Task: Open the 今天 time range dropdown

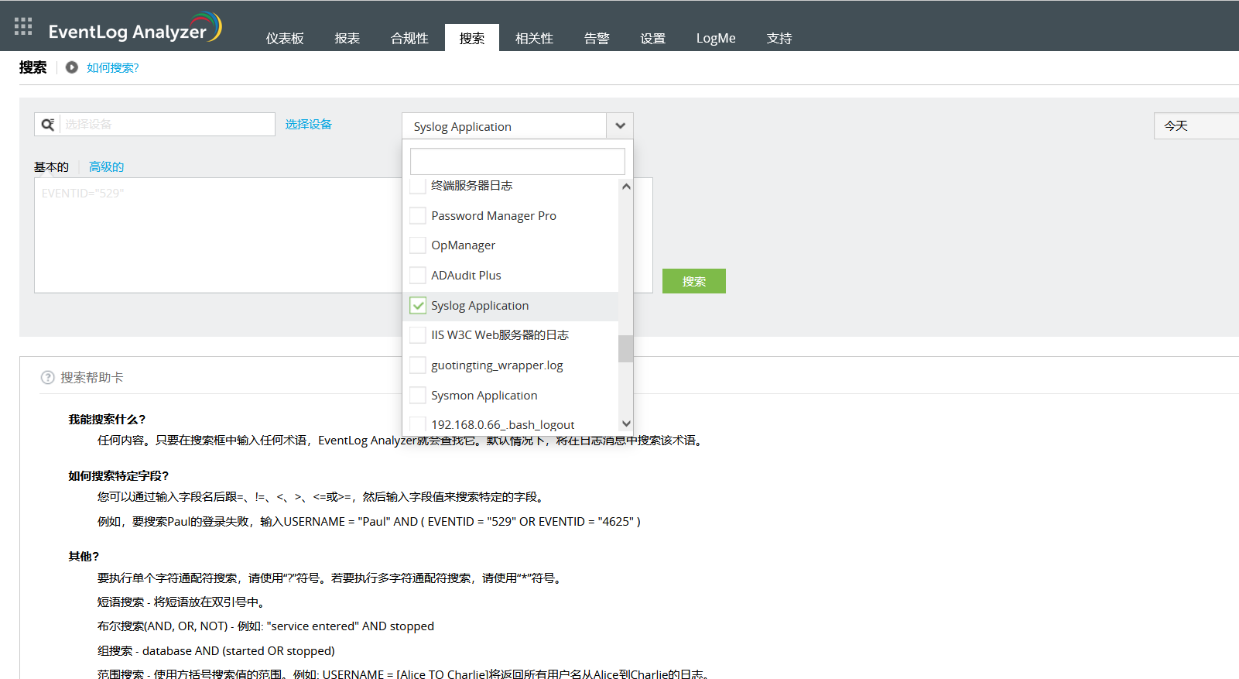Action: (x=1196, y=125)
